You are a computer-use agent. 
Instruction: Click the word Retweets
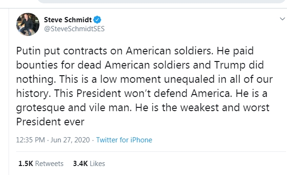[x=49, y=164]
